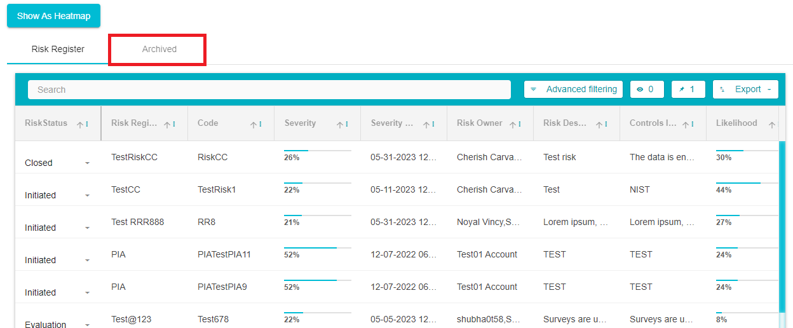Image resolution: width=793 pixels, height=328 pixels.
Task: Click the 52% severity bar for PIATestPIA11
Action: click(317, 248)
